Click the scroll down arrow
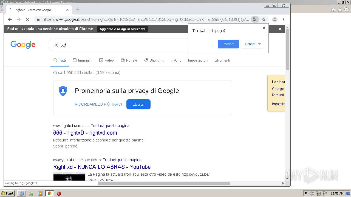The image size is (351, 197). point(287,179)
